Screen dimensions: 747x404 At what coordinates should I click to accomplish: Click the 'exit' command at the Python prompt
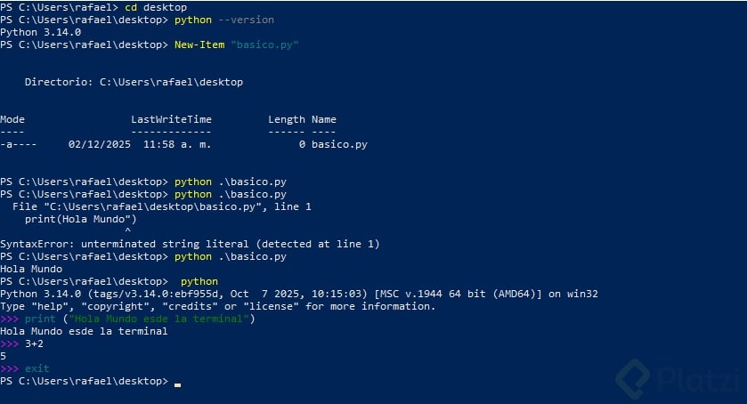37,368
